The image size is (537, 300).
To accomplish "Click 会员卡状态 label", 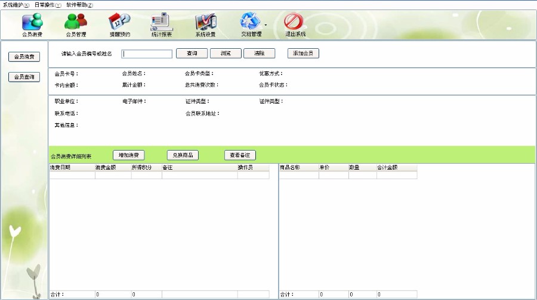I will pos(273,85).
